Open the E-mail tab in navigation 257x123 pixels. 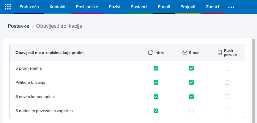pos(164,7)
